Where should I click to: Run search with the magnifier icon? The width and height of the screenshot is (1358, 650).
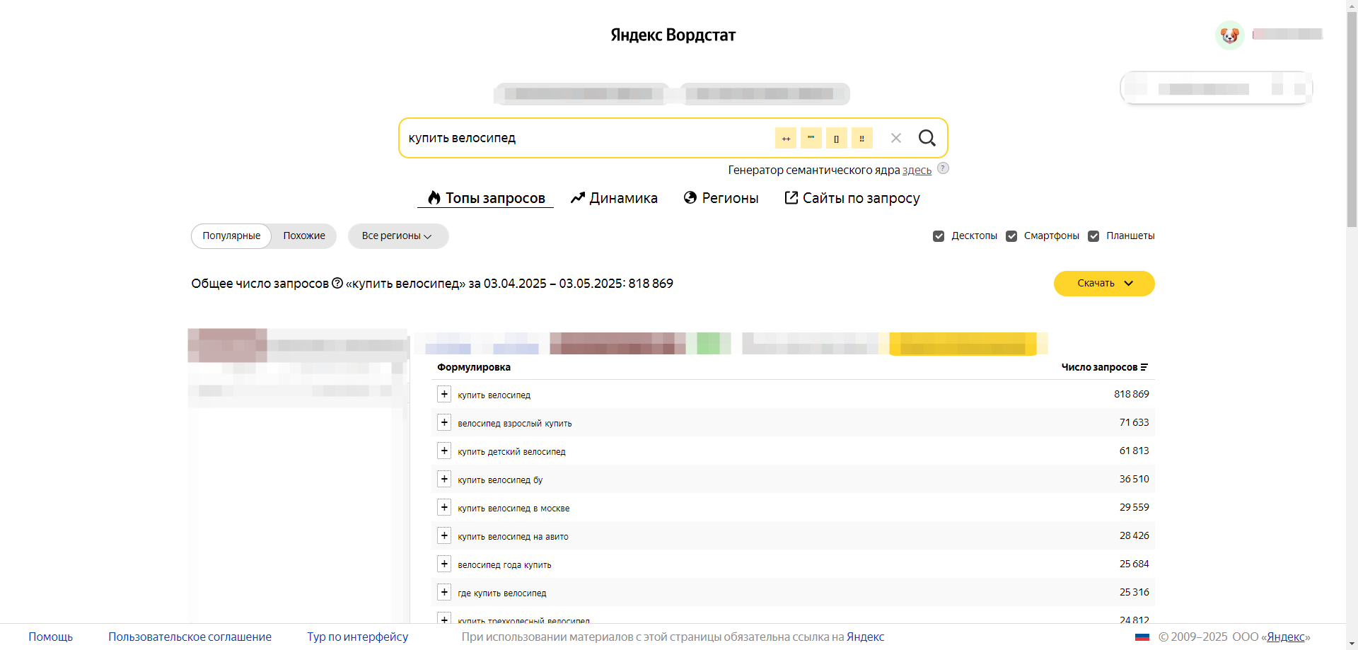927,138
